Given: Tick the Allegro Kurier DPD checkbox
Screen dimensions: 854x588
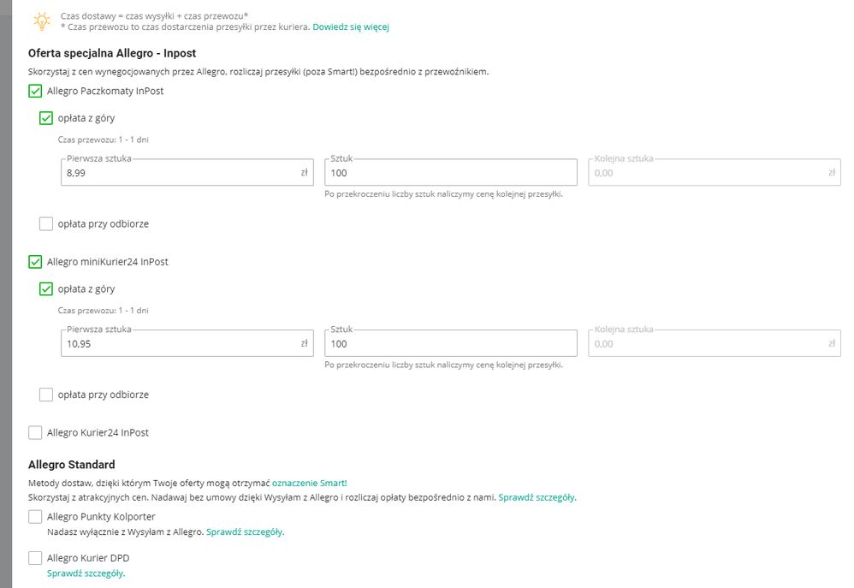Looking at the screenshot, I should pyautogui.click(x=35, y=558).
